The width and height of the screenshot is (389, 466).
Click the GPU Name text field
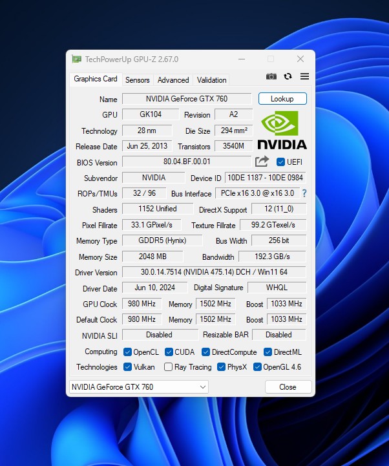point(187,99)
